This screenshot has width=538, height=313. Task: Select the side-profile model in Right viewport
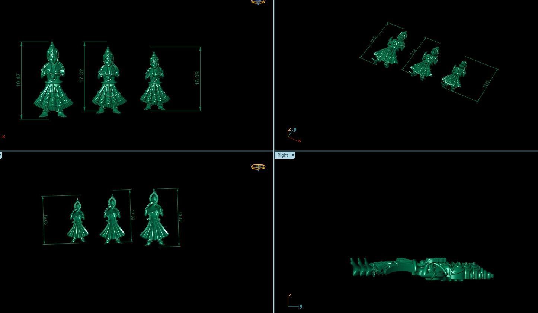pos(422,269)
